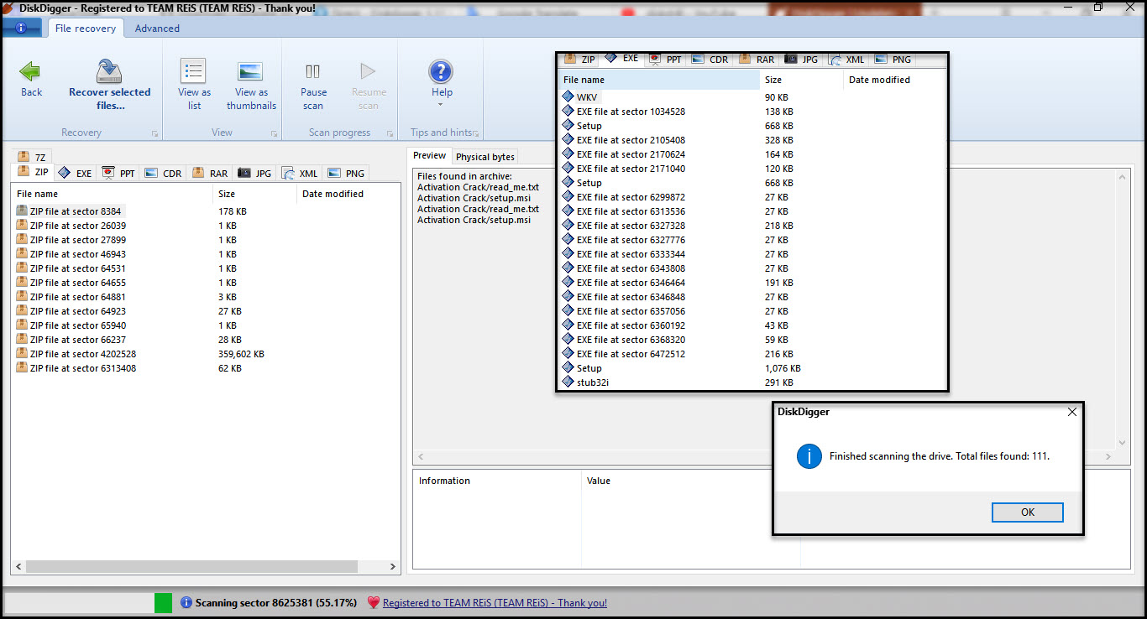Open Help dropdown arrow
The height and width of the screenshot is (619, 1147).
[441, 105]
